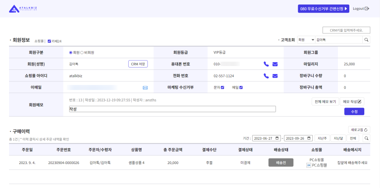The height and width of the screenshot is (188, 380).
Task: Log out using the Logout link
Action: [361, 9]
